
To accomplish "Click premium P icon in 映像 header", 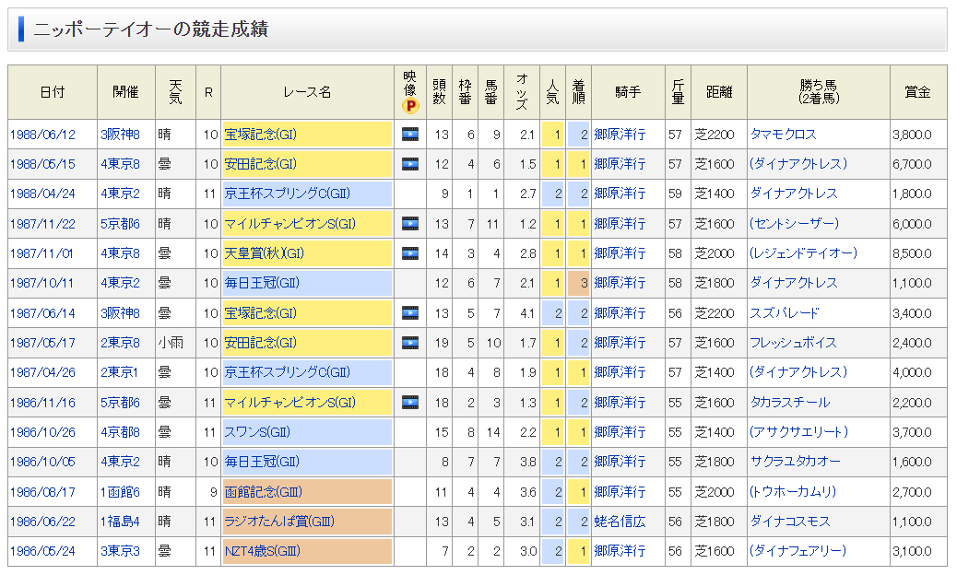I will coord(410,107).
